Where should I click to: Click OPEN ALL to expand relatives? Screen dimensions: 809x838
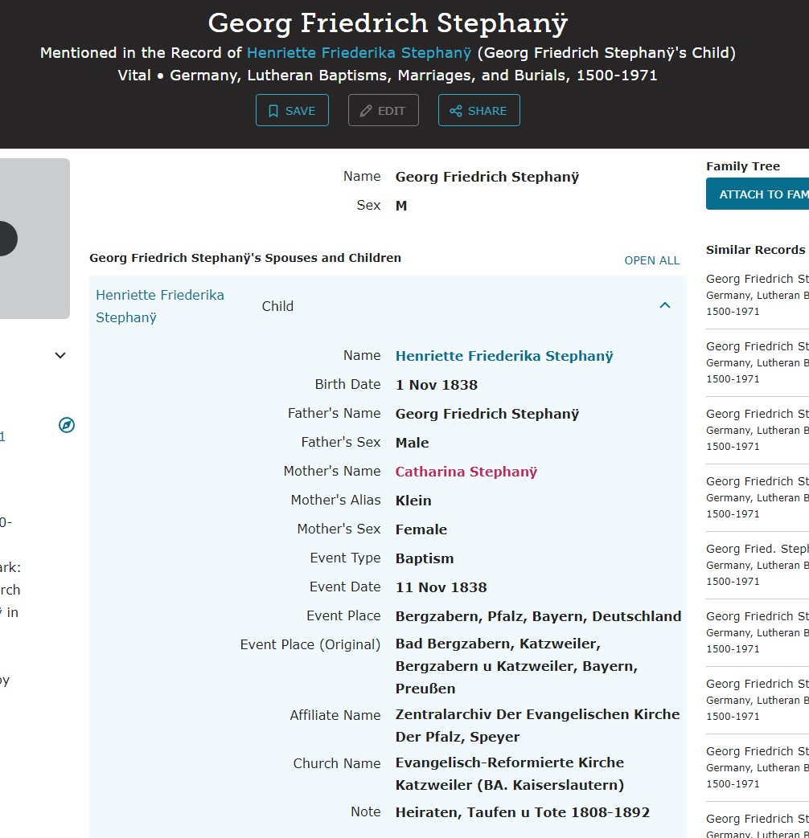coord(651,260)
